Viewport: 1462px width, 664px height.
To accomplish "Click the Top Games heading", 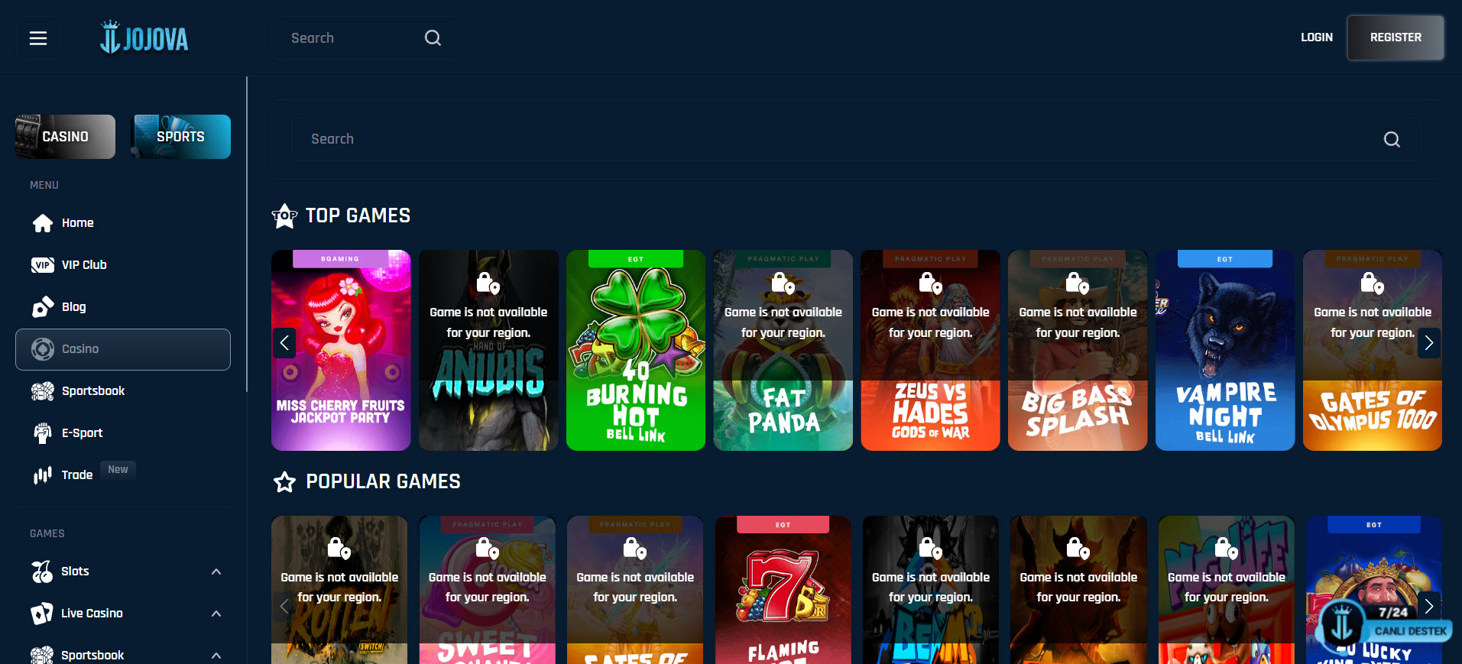I will (x=358, y=216).
